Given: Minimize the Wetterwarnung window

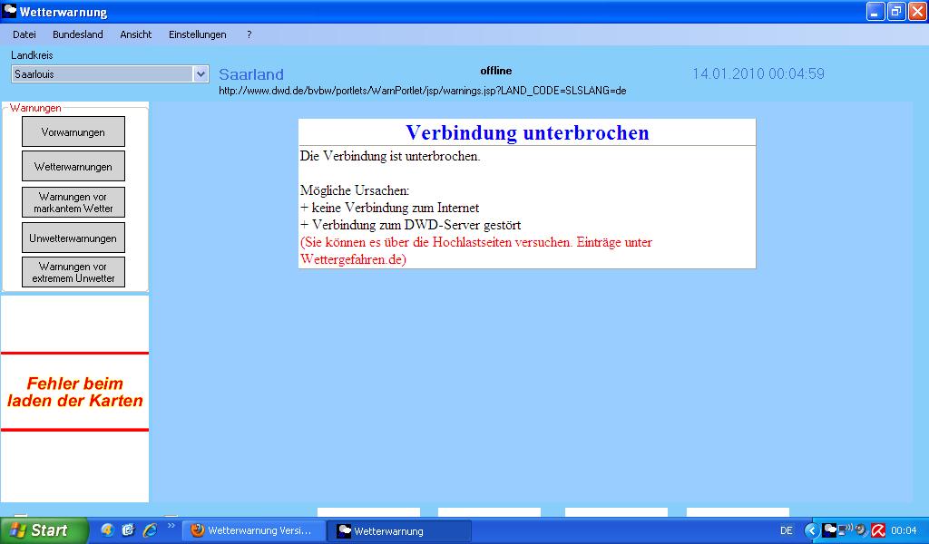Looking at the screenshot, I should click(x=875, y=11).
